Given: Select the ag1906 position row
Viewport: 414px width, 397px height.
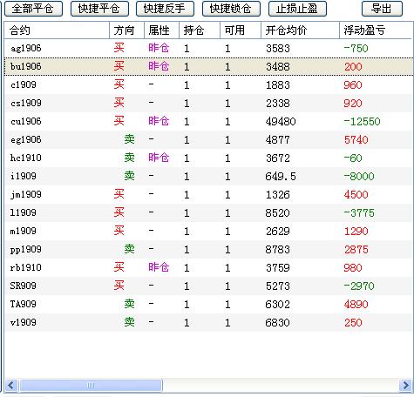Looking at the screenshot, I should coord(208,48).
